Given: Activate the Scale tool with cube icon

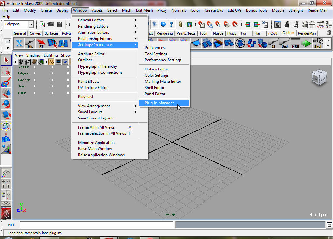Looking at the screenshot, I should (x=6, y=115).
